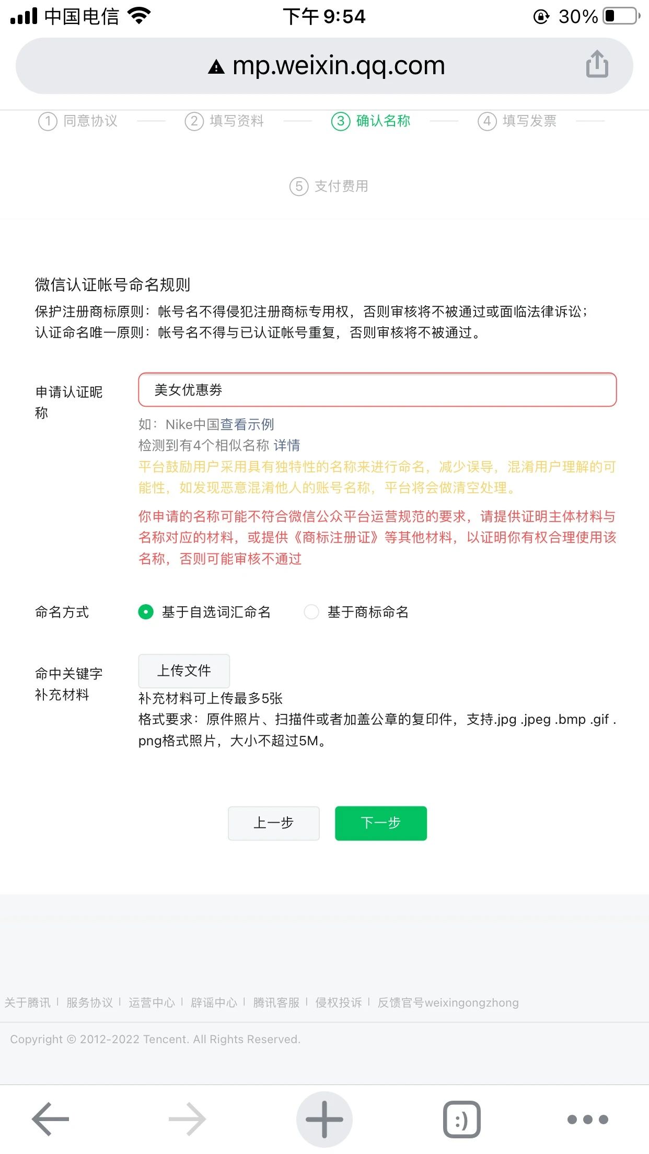The image size is (649, 1154).
Task: Tap the browser back arrow
Action: (51, 1119)
